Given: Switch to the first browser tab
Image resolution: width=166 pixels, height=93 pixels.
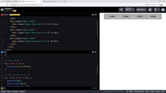Looking at the screenshot, I should pyautogui.click(x=11, y=2).
